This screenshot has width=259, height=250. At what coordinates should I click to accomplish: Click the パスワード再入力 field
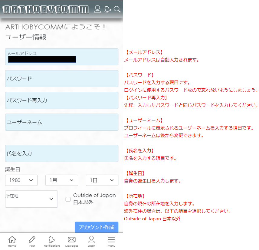(62, 100)
